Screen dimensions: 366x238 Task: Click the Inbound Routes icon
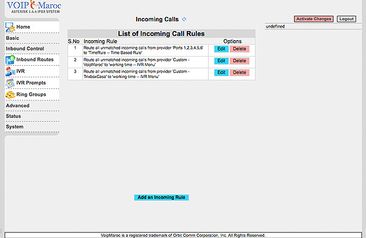click(x=10, y=60)
